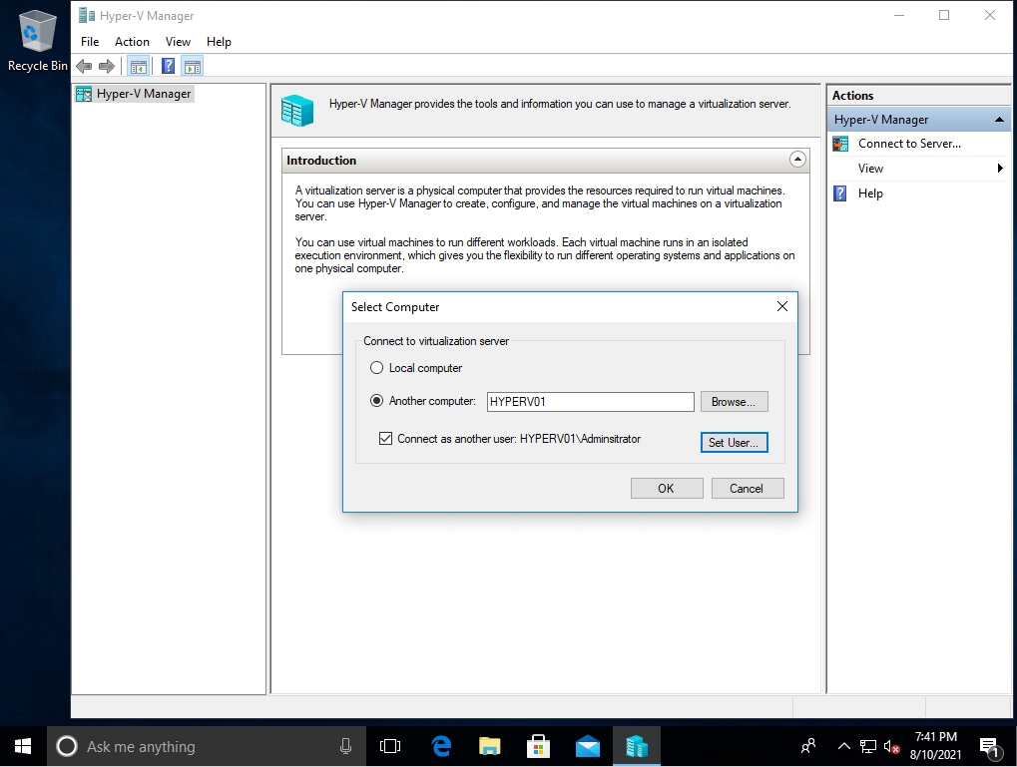Click the computer name field containing HYPERV01
Screen dimensions: 1017x767
coord(590,402)
